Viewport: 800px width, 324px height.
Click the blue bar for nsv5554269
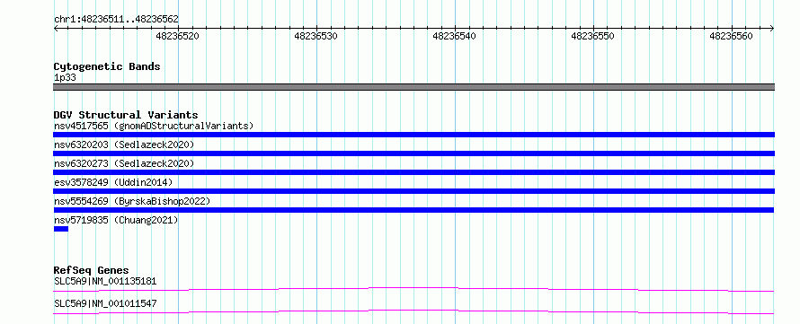pos(413,210)
